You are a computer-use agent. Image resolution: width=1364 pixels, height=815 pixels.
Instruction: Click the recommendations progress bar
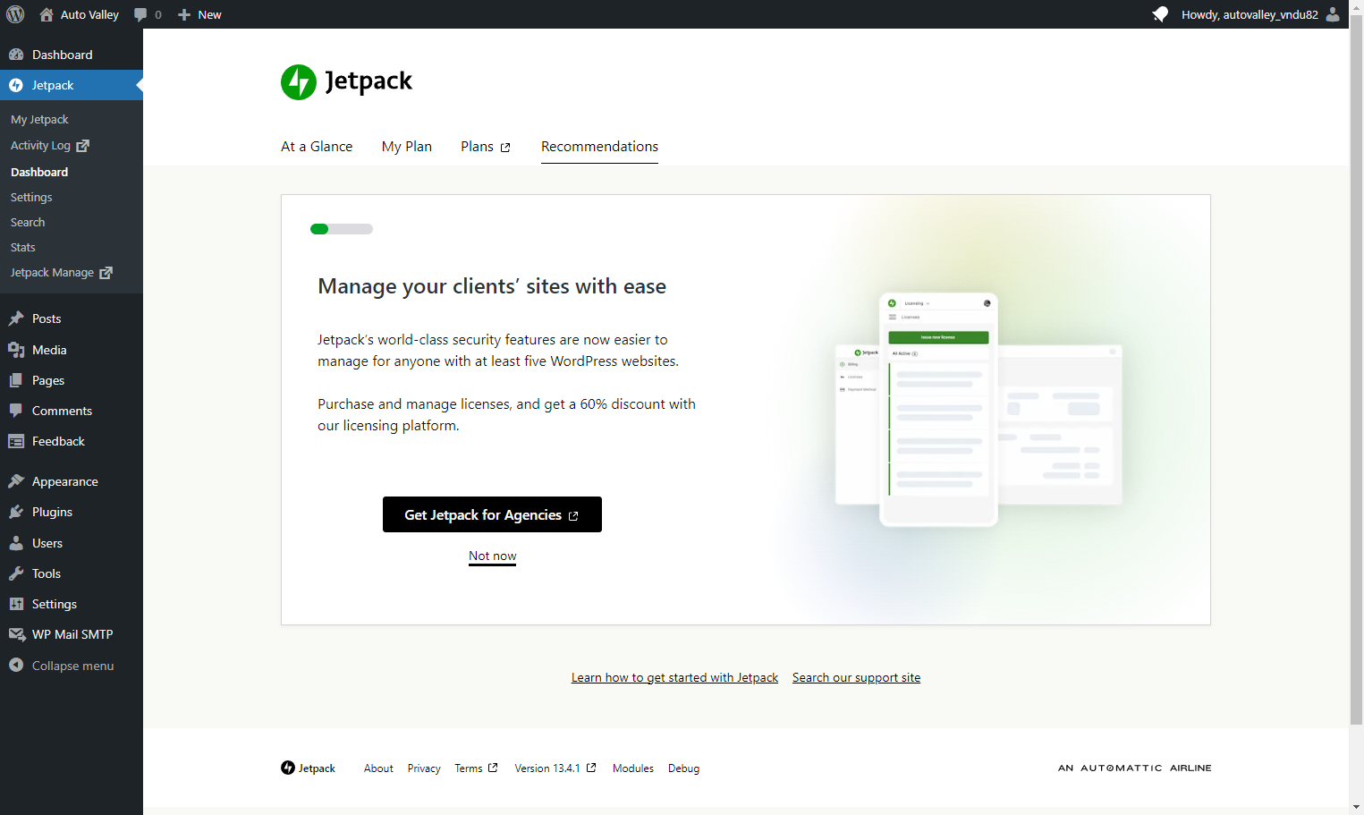point(342,229)
